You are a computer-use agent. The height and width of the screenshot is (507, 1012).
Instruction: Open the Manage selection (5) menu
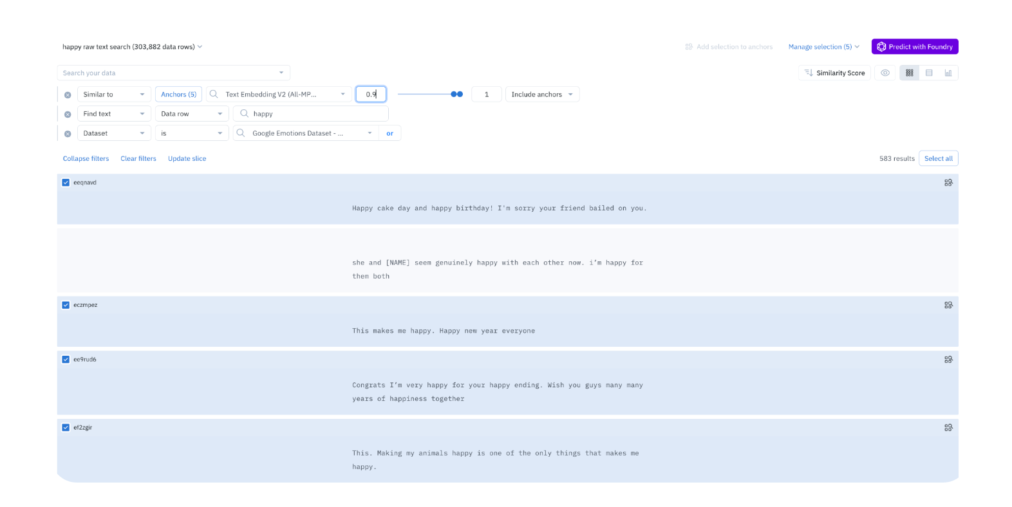824,47
